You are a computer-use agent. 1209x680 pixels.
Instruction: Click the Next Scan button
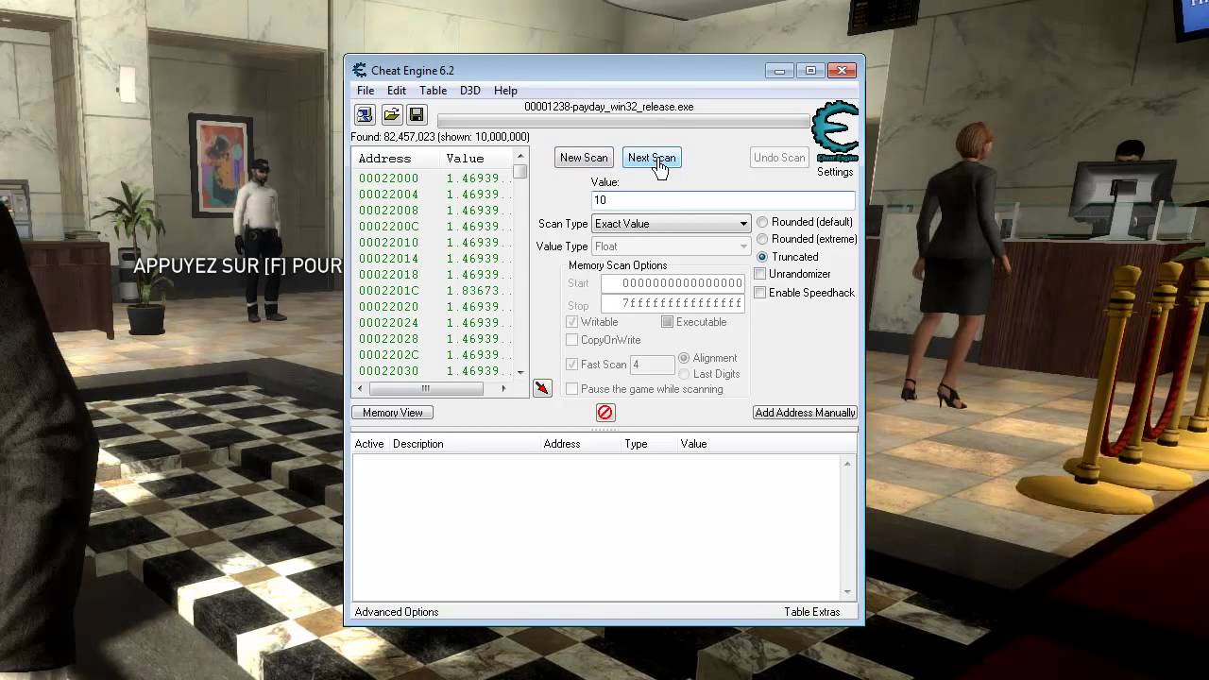click(652, 158)
